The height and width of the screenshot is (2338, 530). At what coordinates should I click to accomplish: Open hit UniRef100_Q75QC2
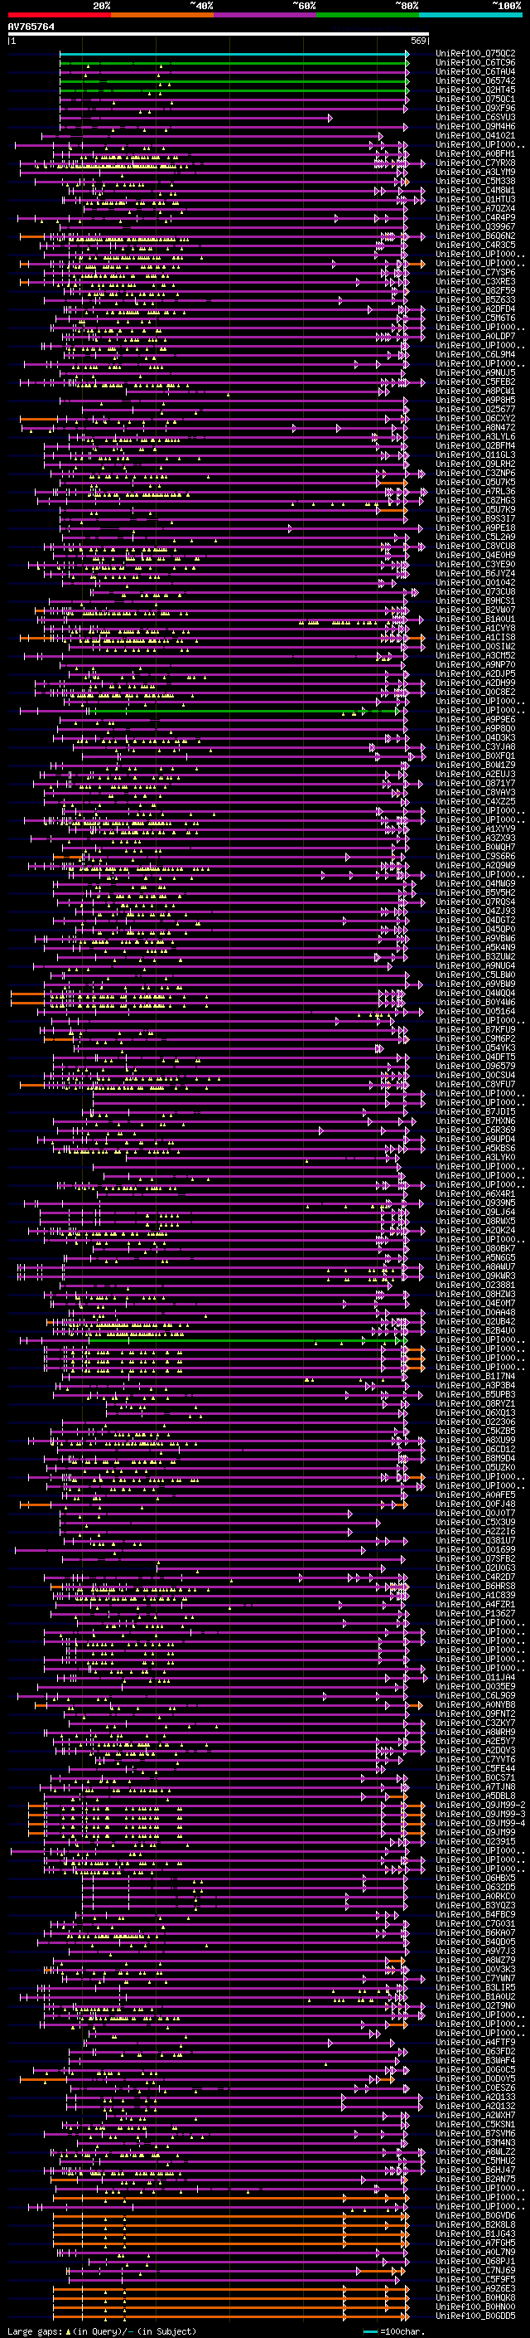475,54
